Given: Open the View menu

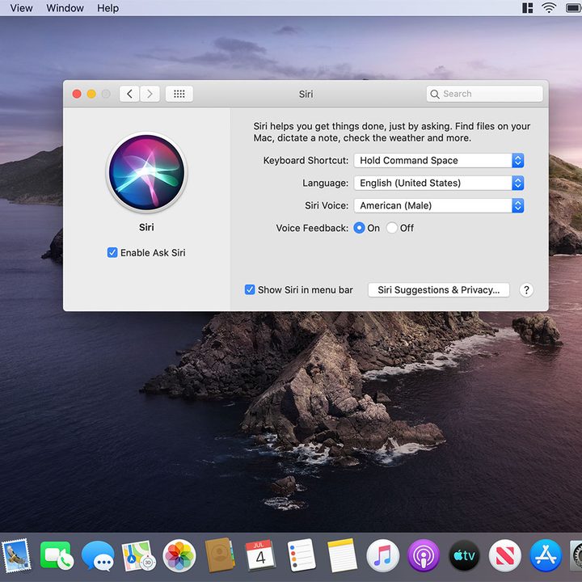Looking at the screenshot, I should click(22, 8).
